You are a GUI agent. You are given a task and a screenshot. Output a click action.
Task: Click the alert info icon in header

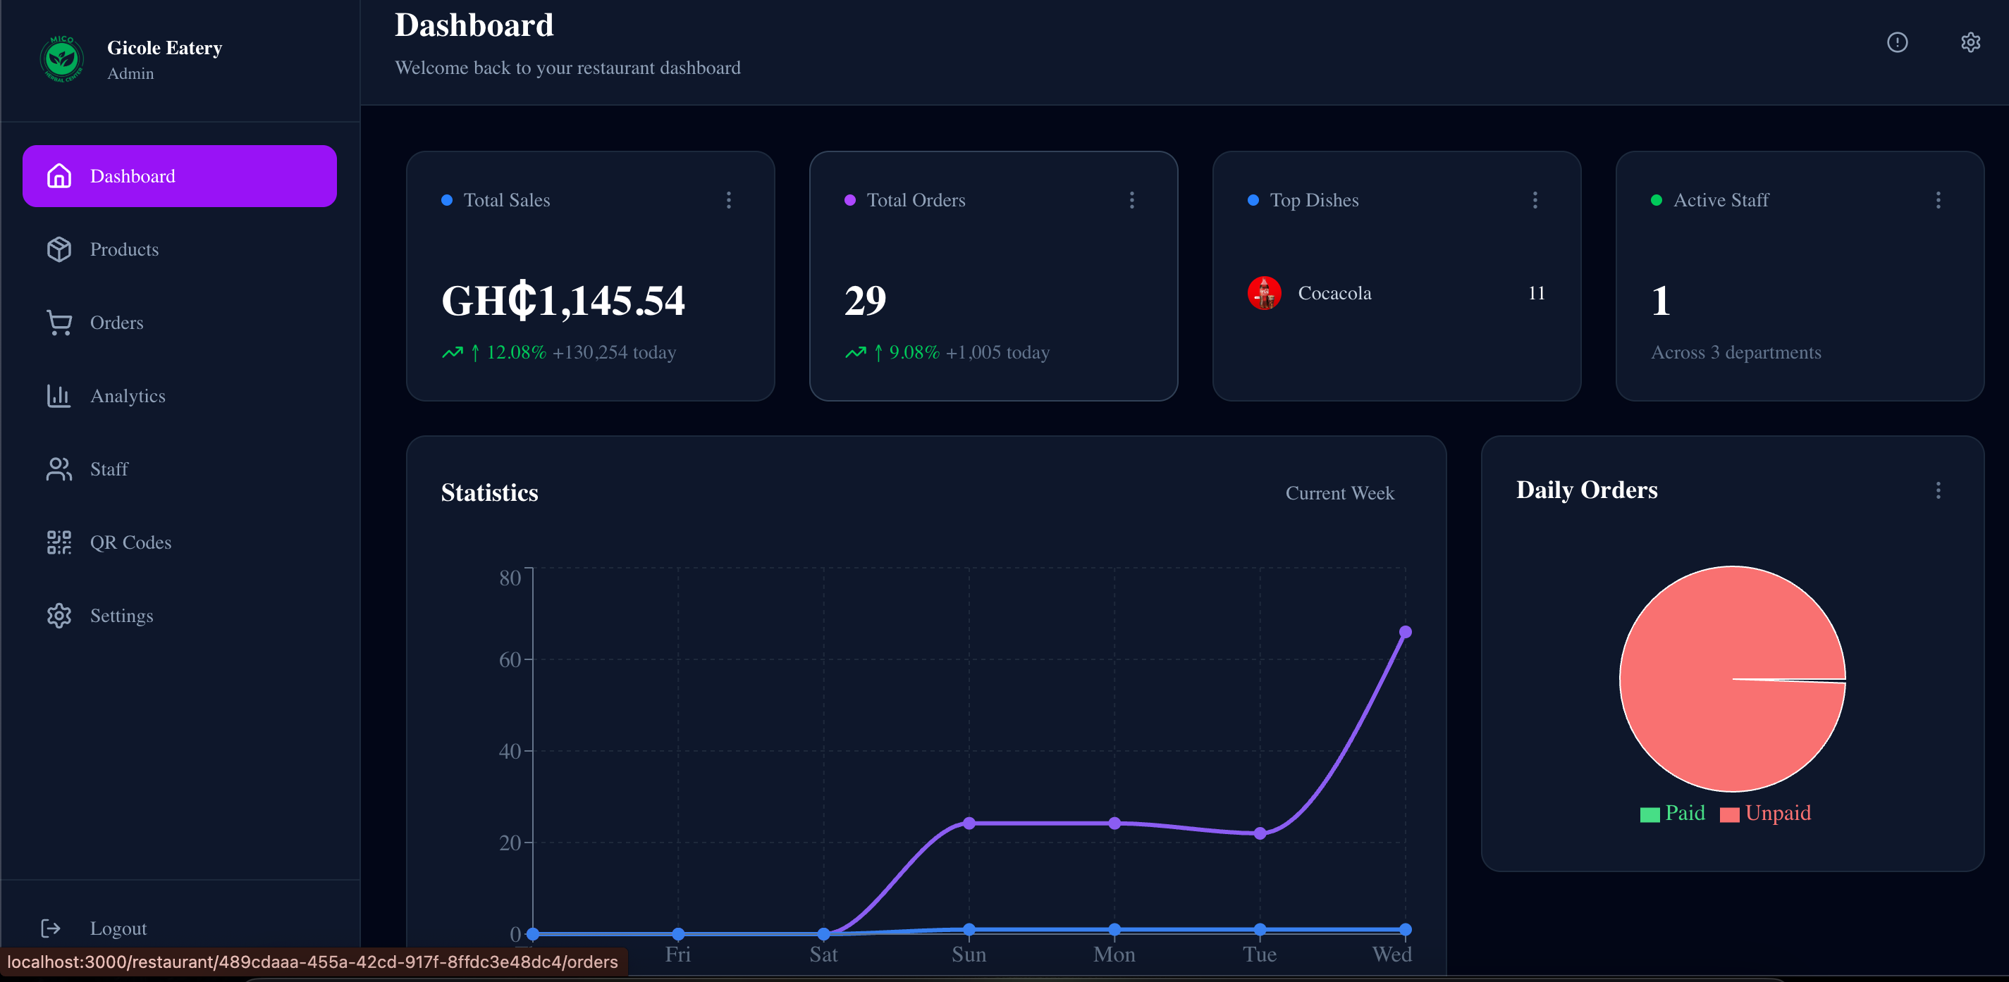[1897, 42]
